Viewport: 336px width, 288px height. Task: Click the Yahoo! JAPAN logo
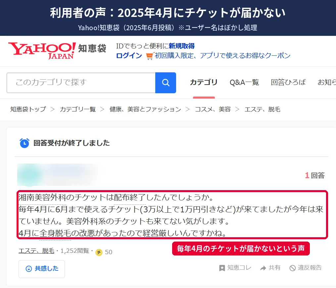pyautogui.click(x=42, y=51)
